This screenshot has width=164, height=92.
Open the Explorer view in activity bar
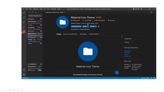(x=24, y=13)
